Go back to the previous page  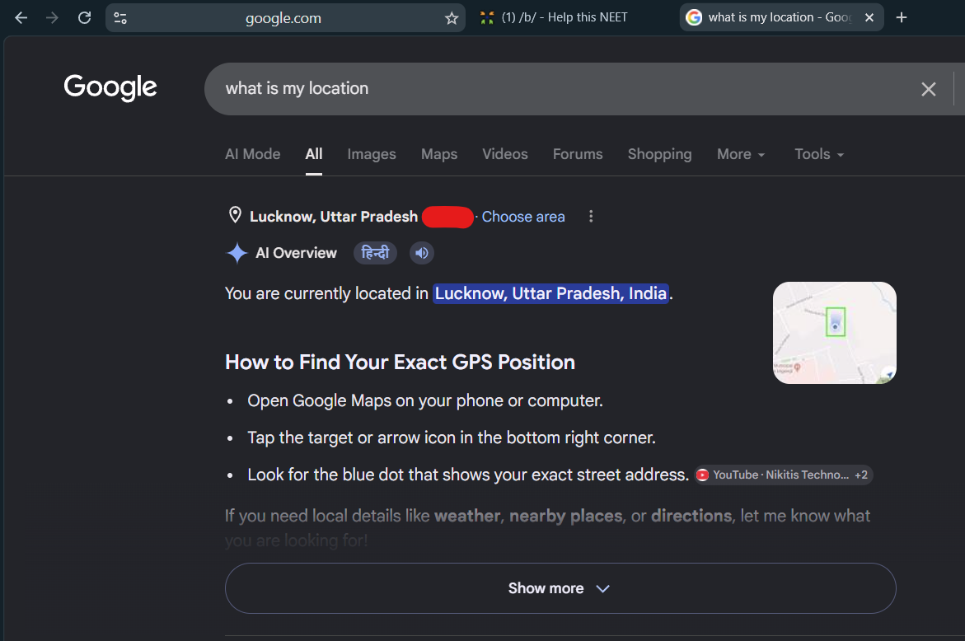pos(21,18)
